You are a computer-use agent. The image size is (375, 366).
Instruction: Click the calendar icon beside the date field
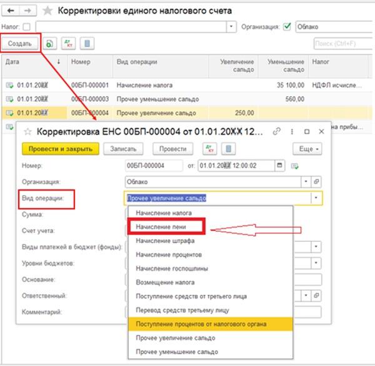(279, 166)
